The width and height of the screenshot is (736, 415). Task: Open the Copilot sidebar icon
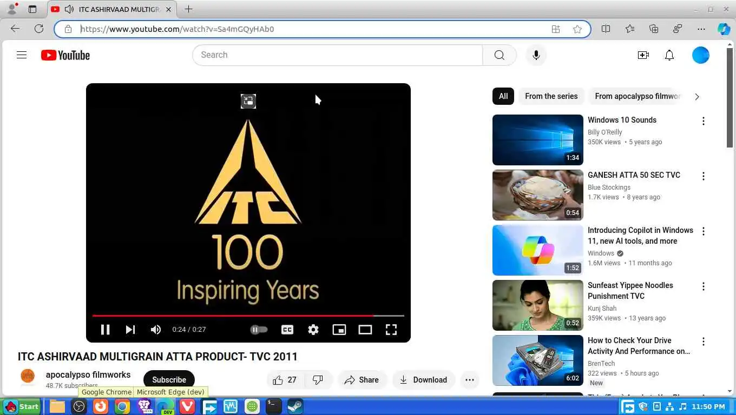pyautogui.click(x=724, y=29)
